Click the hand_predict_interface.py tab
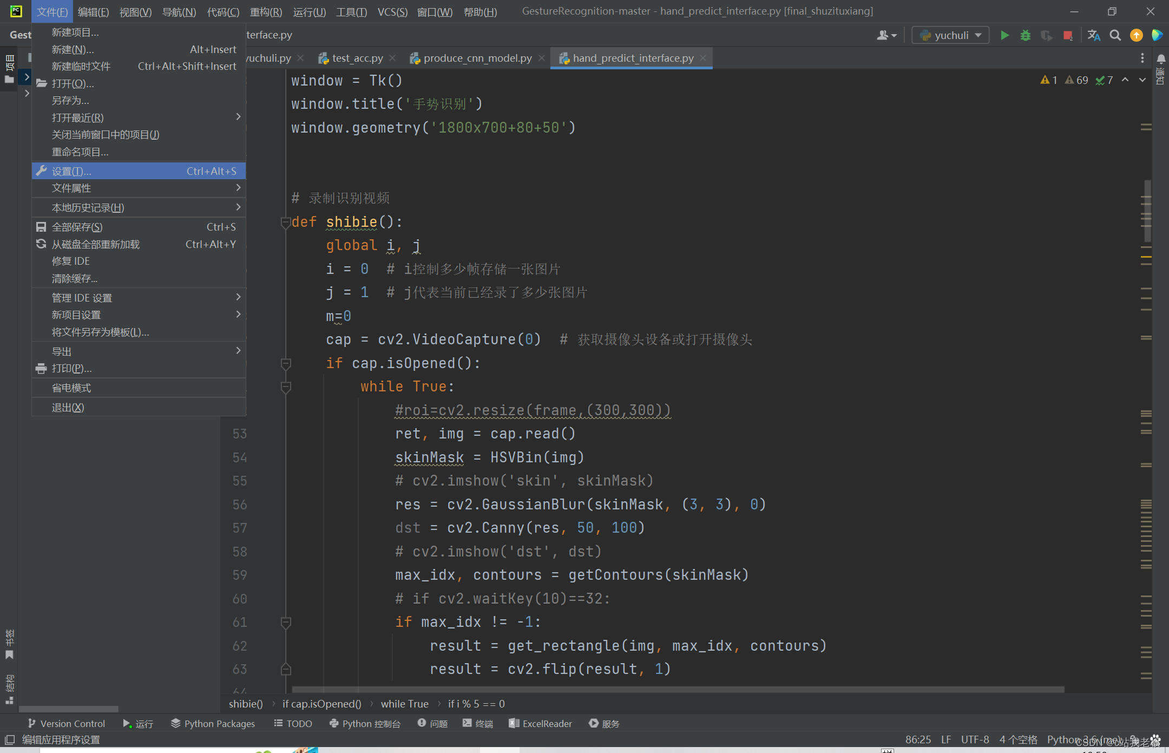The image size is (1169, 753). [x=631, y=57]
